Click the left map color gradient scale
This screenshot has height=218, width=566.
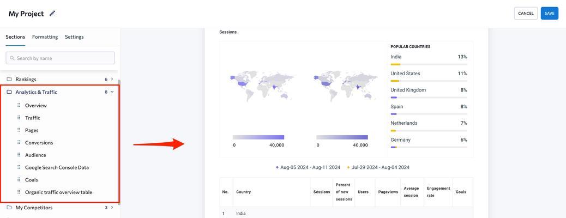tap(258, 137)
